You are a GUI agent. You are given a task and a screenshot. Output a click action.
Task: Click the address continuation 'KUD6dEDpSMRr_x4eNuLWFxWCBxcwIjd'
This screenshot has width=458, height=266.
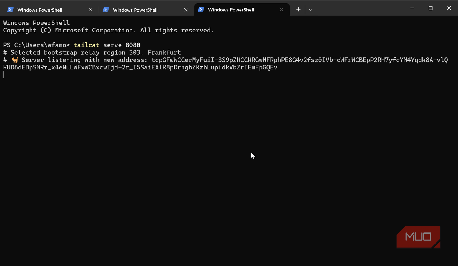point(140,67)
